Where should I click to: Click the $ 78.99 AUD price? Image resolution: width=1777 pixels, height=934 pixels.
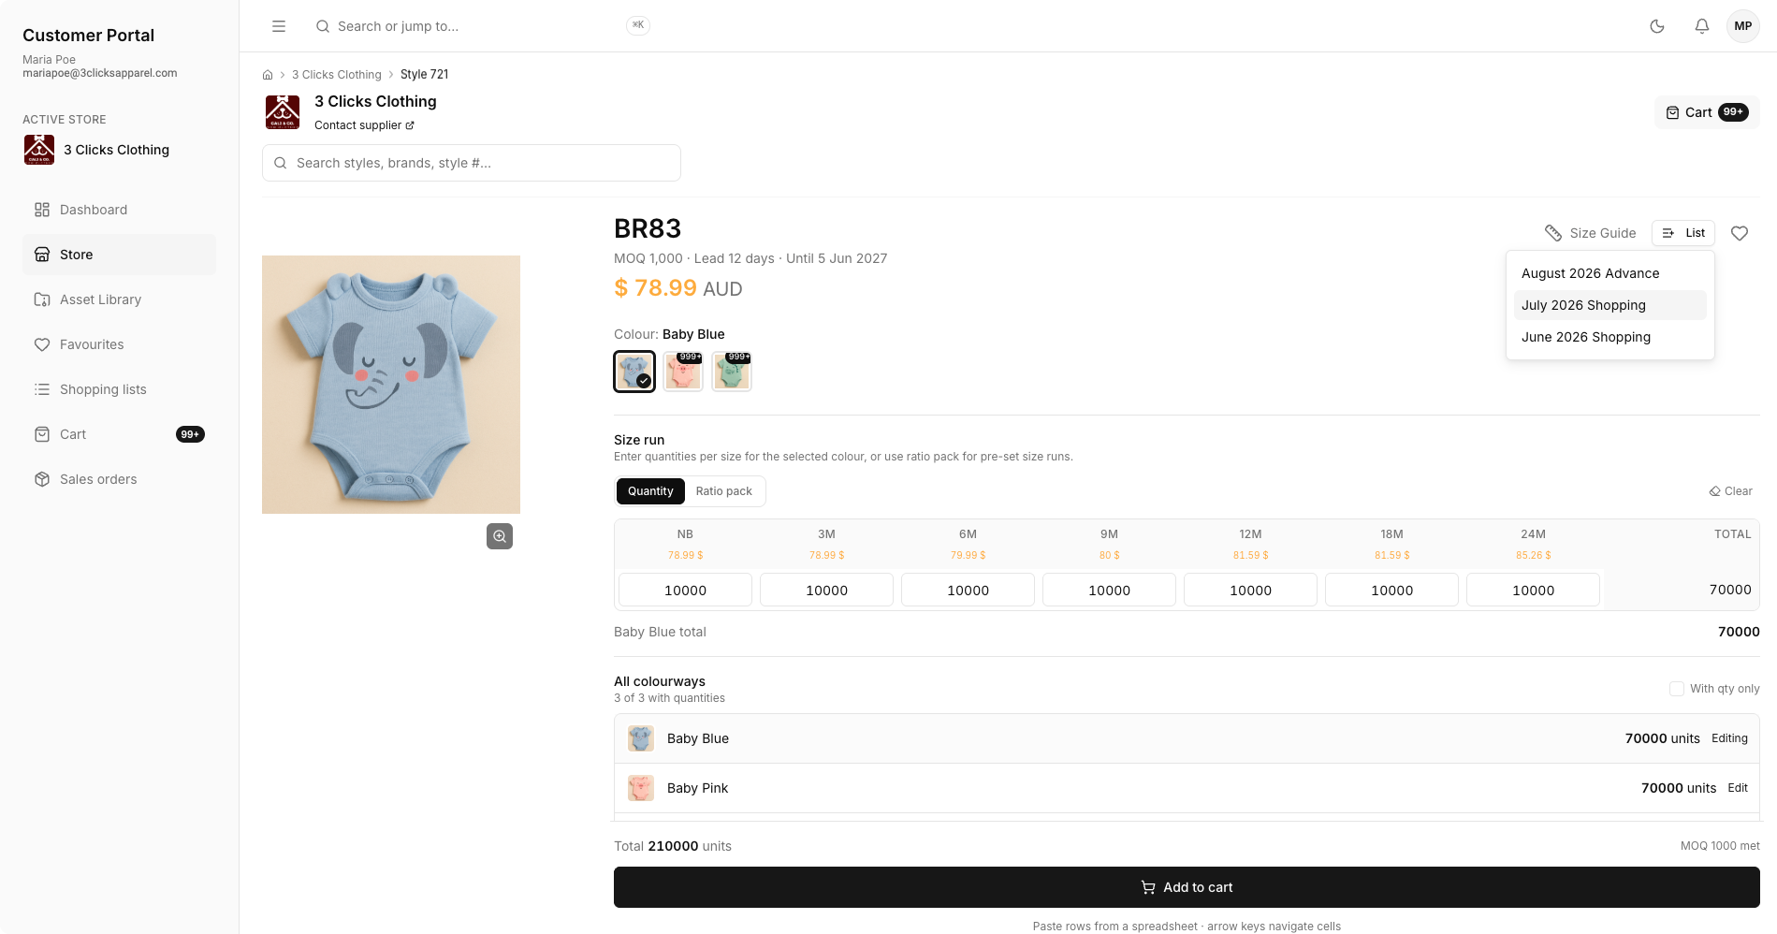coord(678,288)
